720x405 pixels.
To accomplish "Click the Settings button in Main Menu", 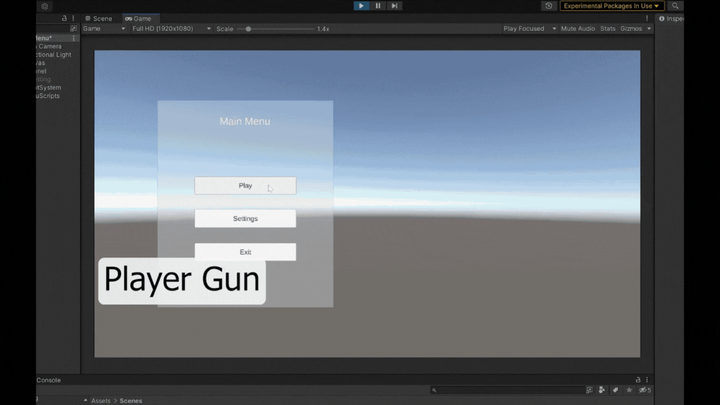I will click(x=245, y=219).
